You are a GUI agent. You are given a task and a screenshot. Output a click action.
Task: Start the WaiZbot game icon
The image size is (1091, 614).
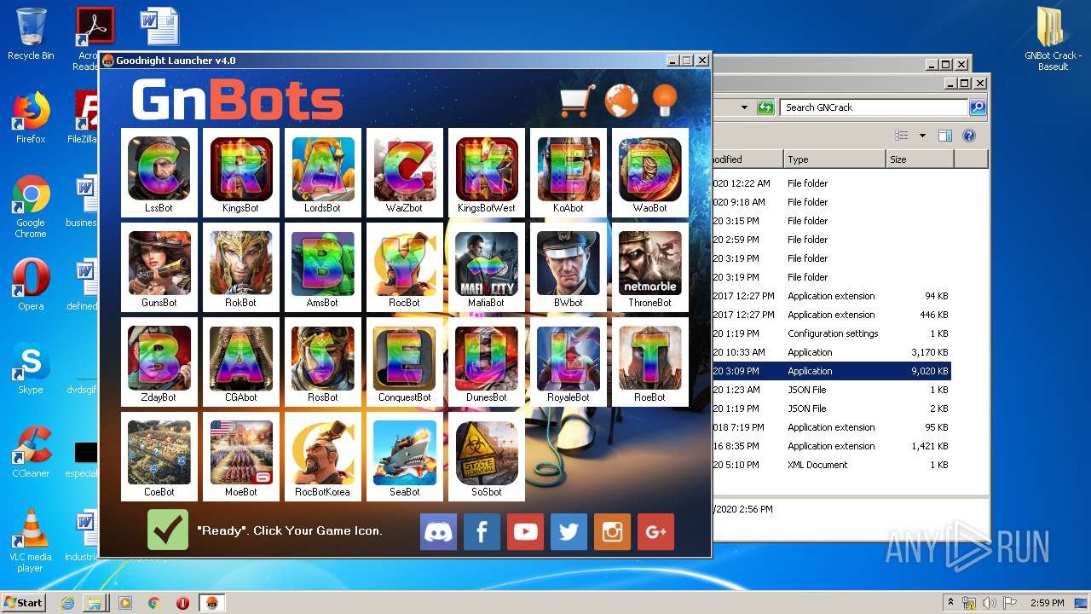(x=405, y=172)
